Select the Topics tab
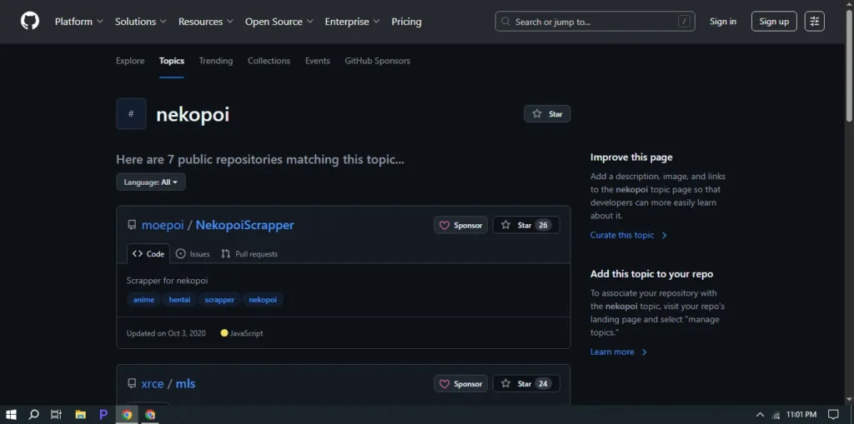This screenshot has width=854, height=424. [172, 61]
